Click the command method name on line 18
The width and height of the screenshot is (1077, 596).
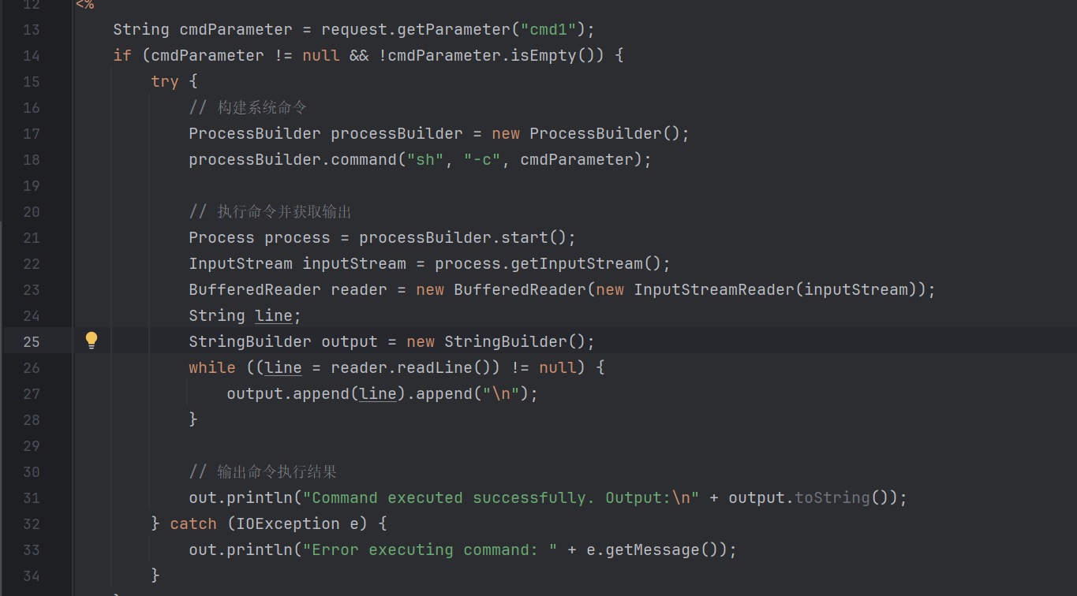point(364,160)
